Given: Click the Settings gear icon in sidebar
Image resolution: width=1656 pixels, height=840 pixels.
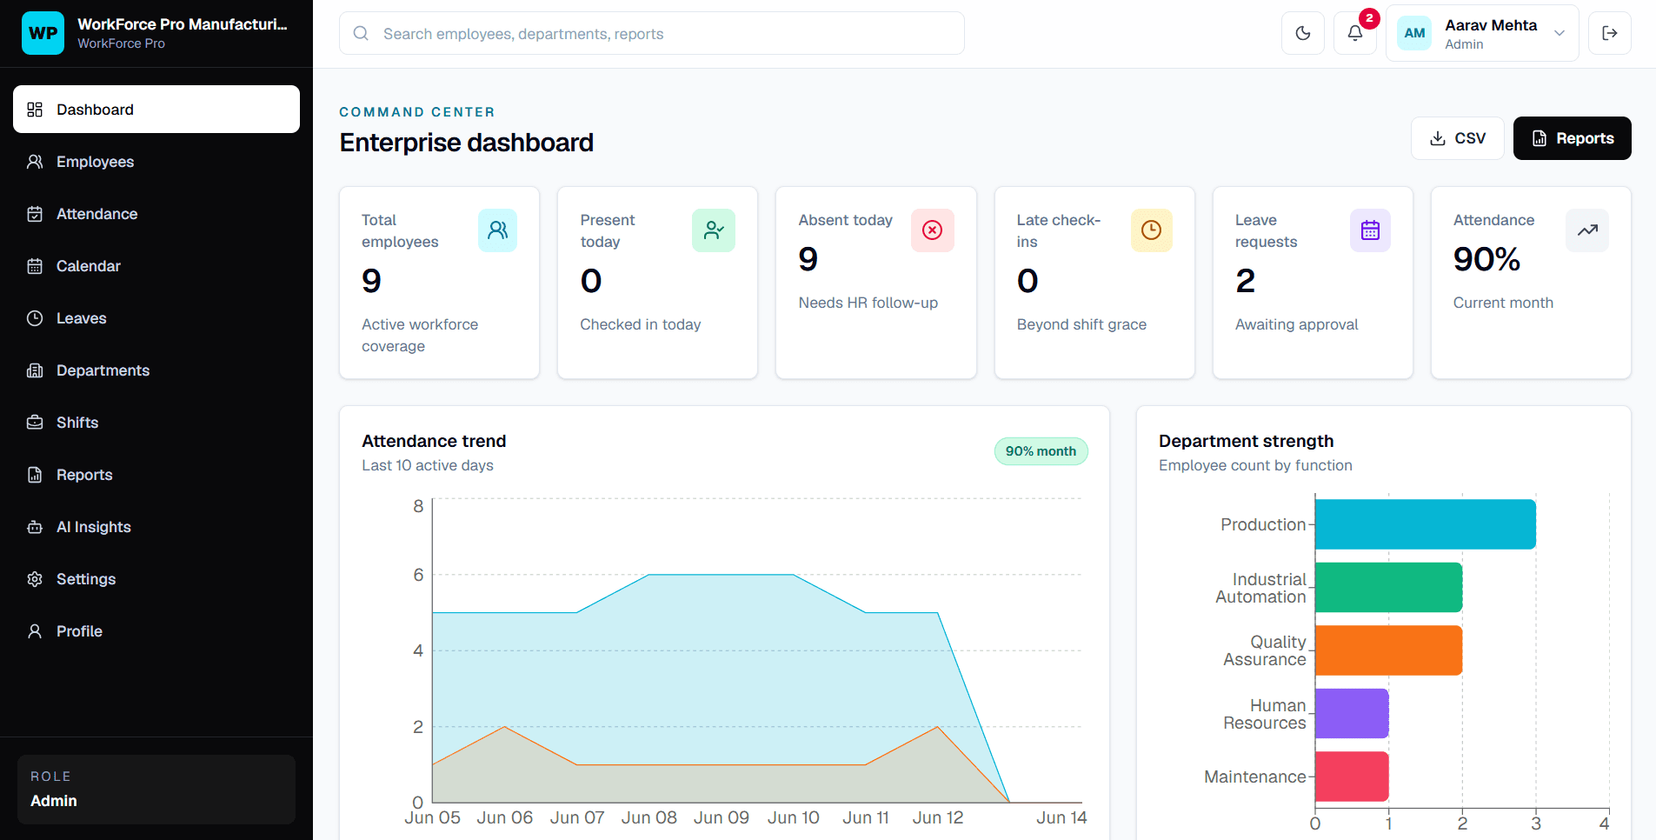Looking at the screenshot, I should (35, 579).
